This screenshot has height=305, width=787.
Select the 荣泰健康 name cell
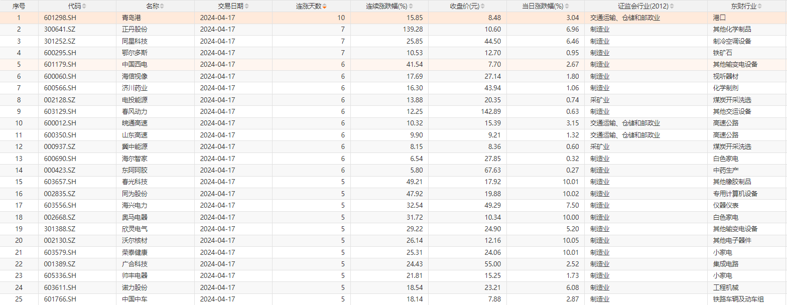coord(155,253)
